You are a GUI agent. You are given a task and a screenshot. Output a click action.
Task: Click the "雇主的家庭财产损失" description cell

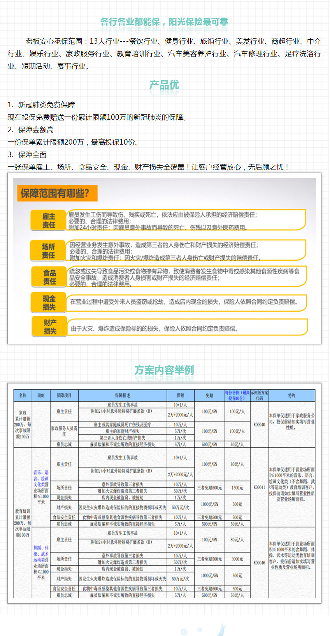coord(123,431)
